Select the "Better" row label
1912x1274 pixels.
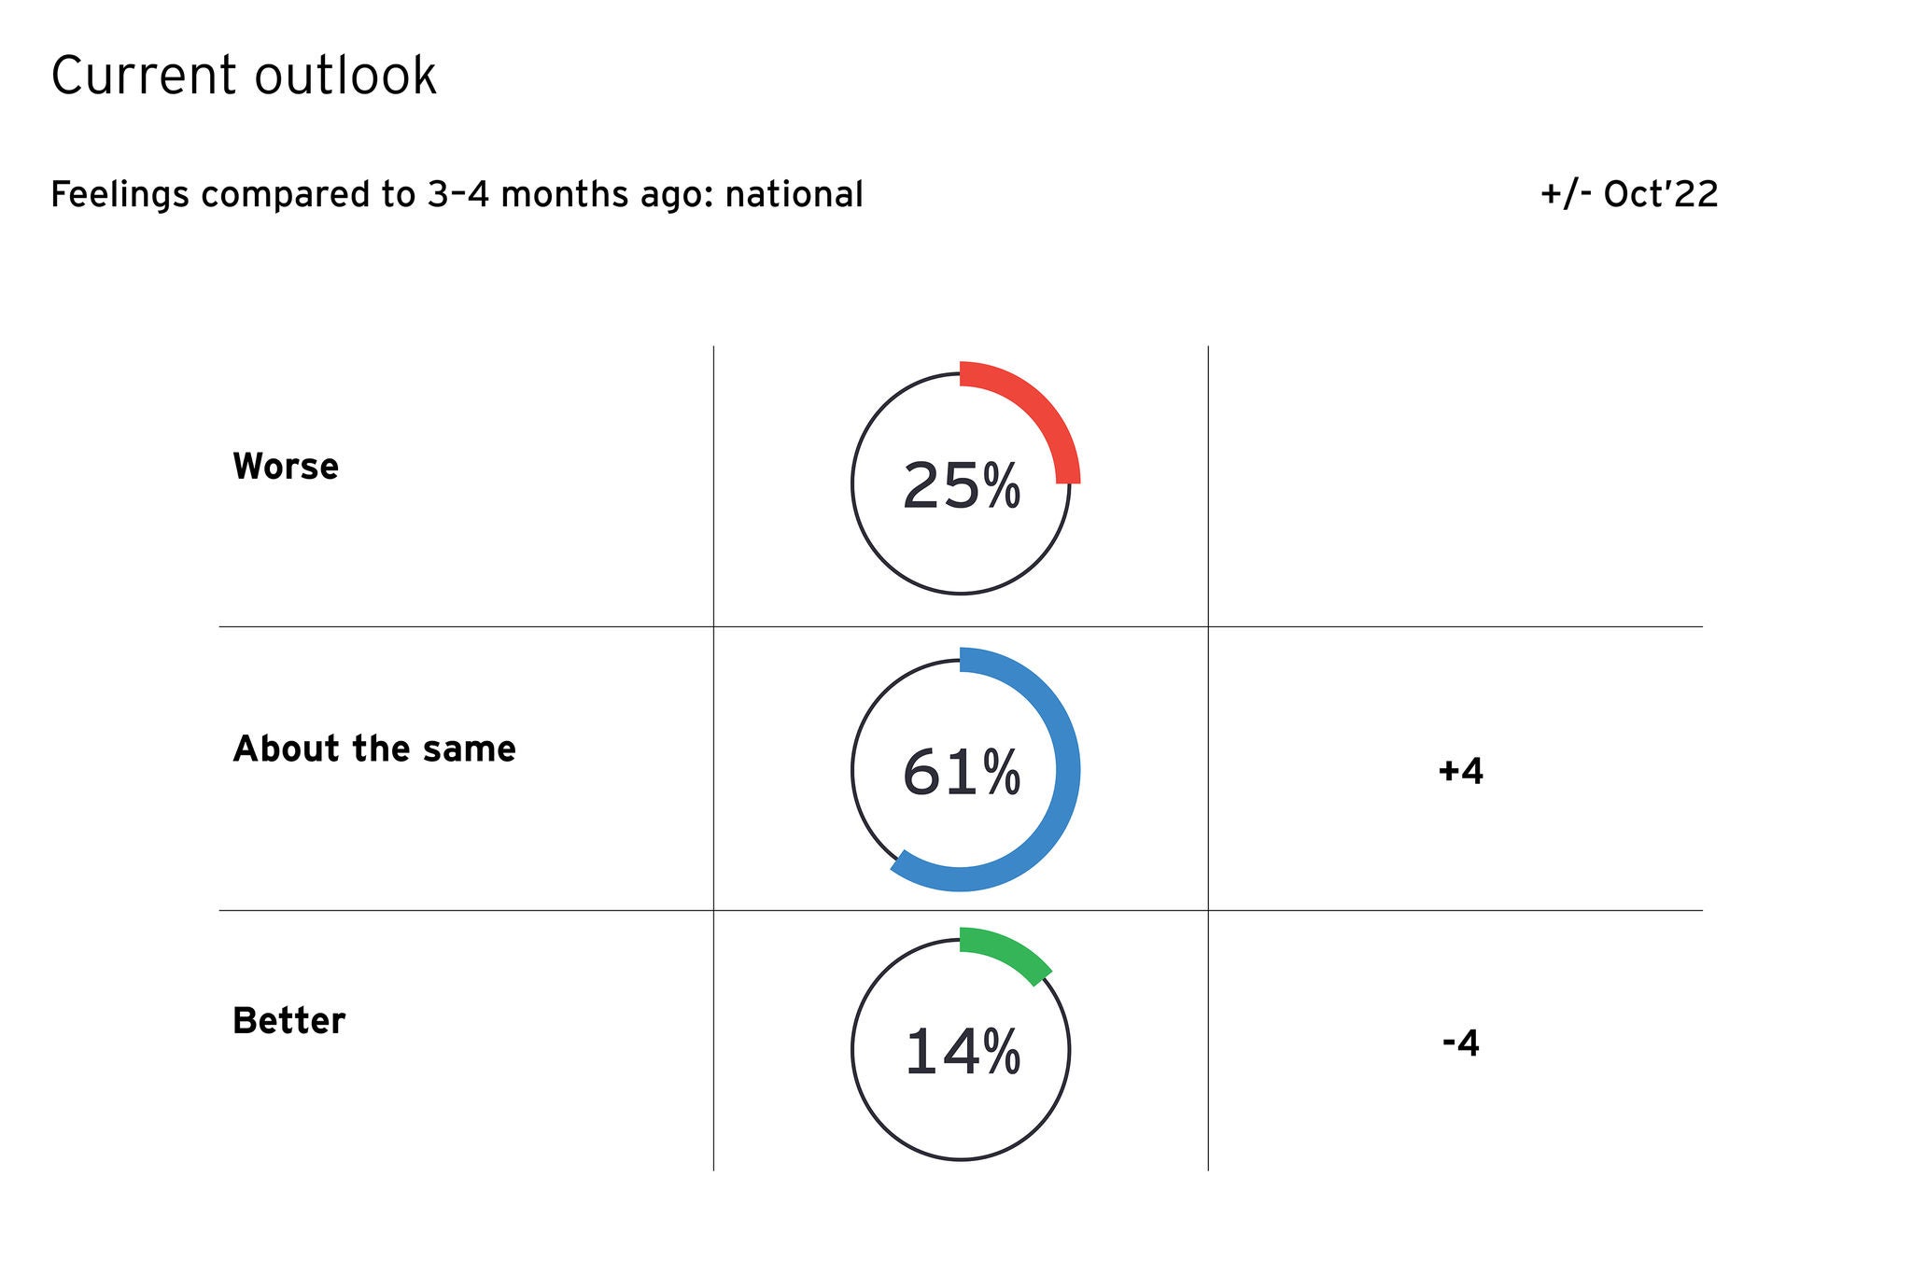pos(288,1021)
